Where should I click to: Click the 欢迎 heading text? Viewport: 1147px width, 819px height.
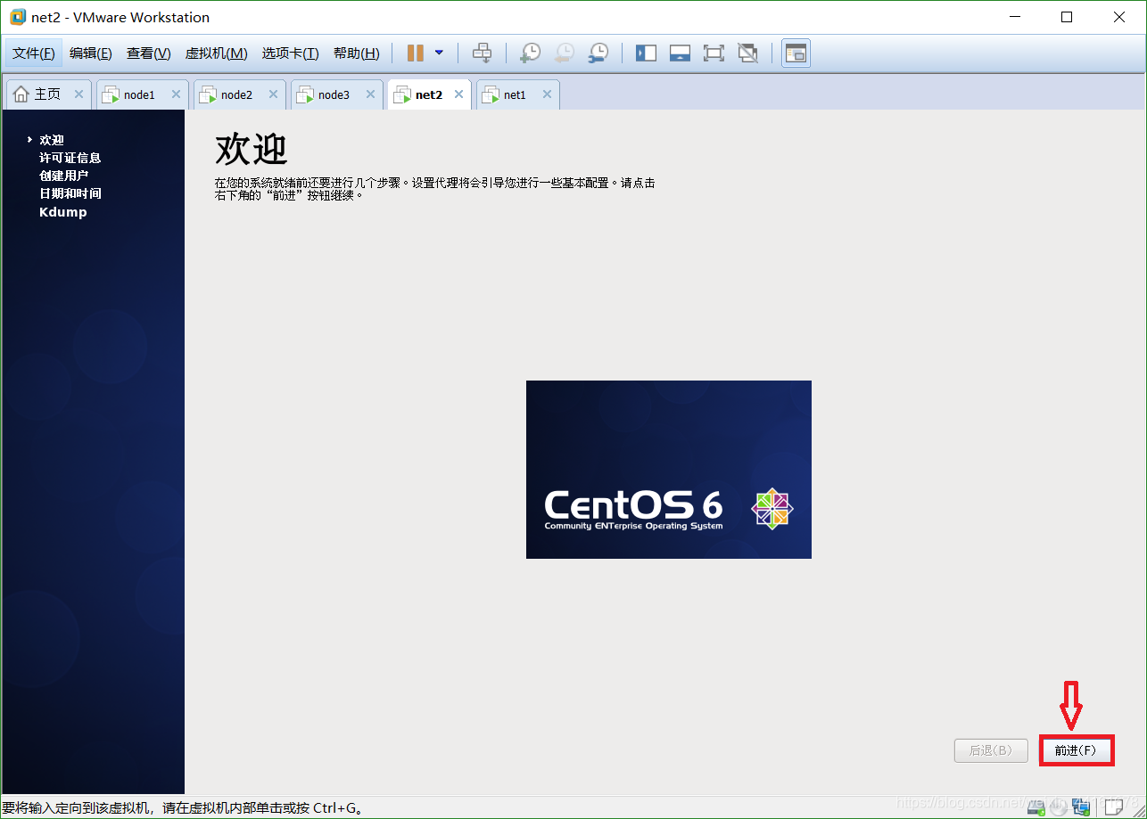click(252, 150)
